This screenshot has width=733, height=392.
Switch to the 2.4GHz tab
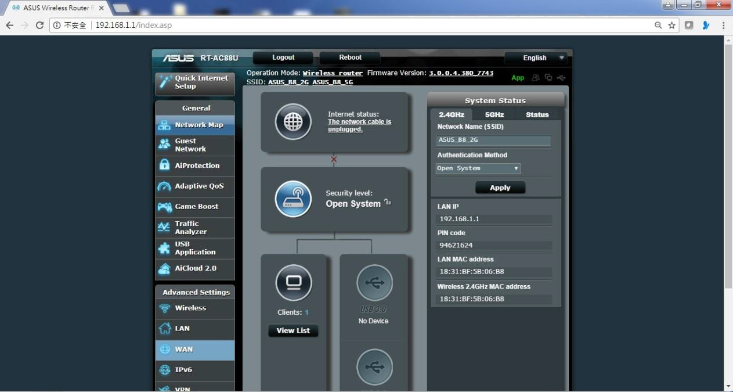click(x=452, y=114)
